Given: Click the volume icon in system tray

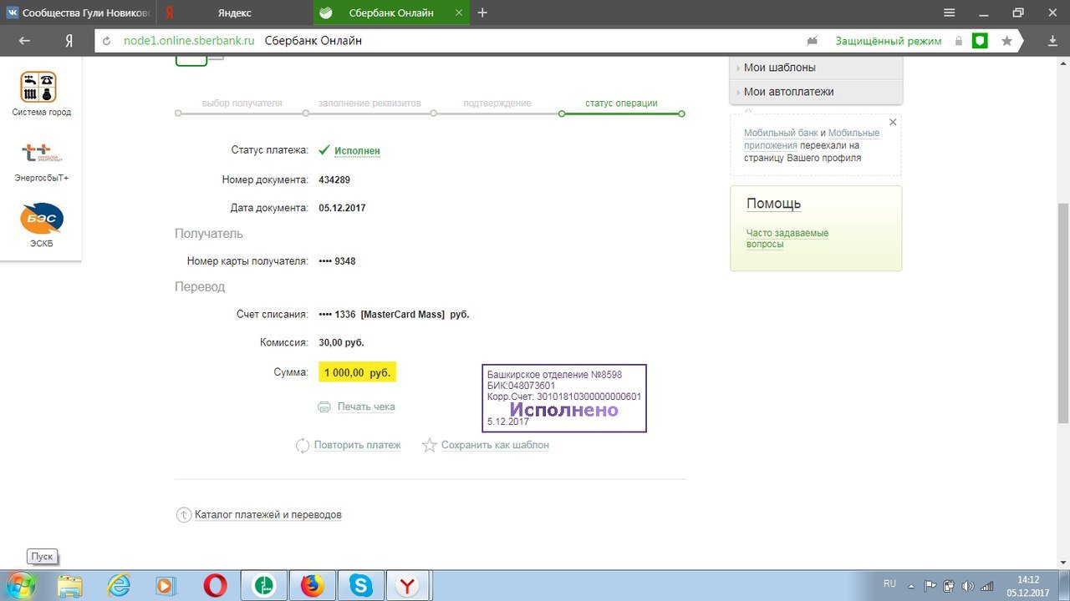Looking at the screenshot, I should 968,586.
